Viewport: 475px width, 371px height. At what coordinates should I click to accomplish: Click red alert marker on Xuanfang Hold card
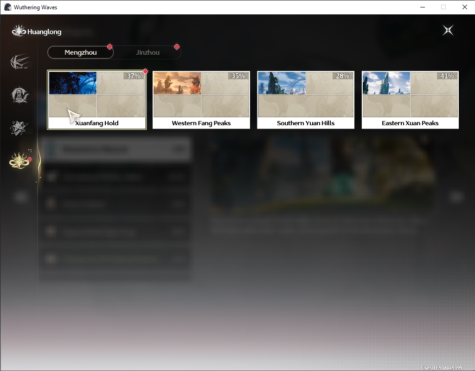(145, 71)
